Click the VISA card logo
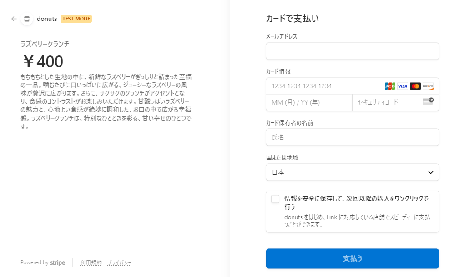Image resolution: width=449 pixels, height=277 pixels. tap(403, 86)
